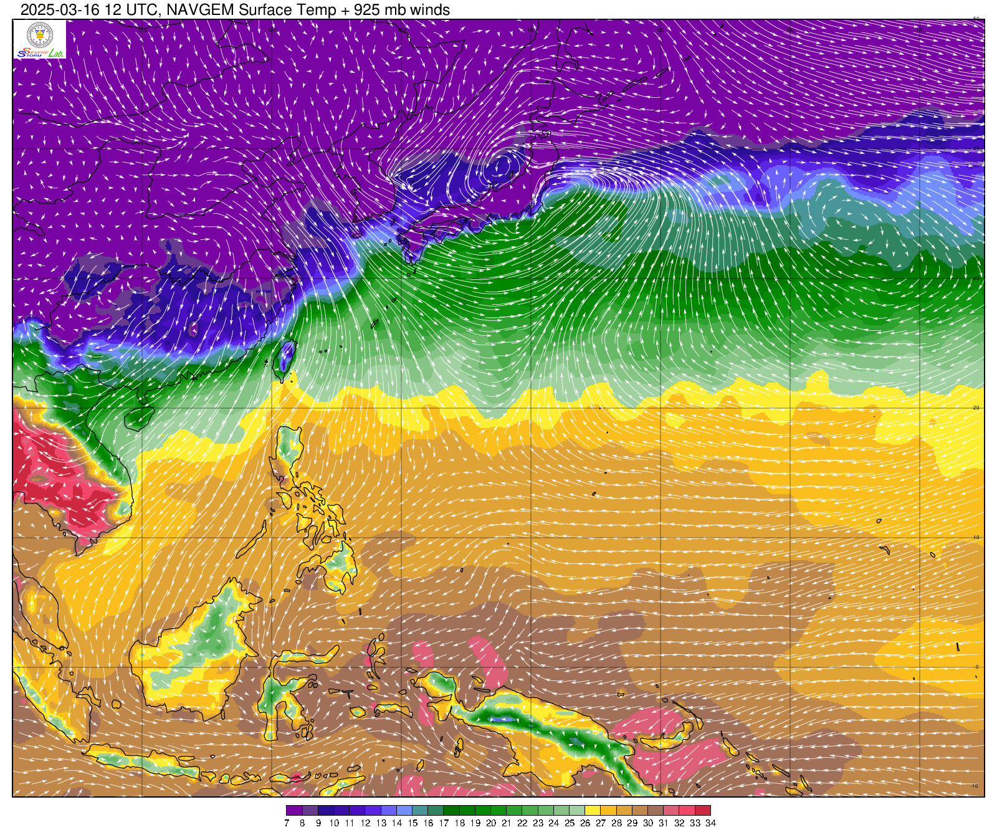
Task: Click the brown 30–31 degree color swatch
Action: tap(656, 811)
